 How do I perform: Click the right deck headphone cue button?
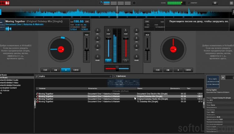[125, 60]
